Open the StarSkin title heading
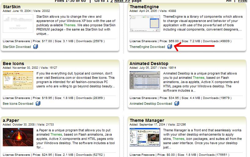This screenshot has height=157, width=250. coord(12,7)
